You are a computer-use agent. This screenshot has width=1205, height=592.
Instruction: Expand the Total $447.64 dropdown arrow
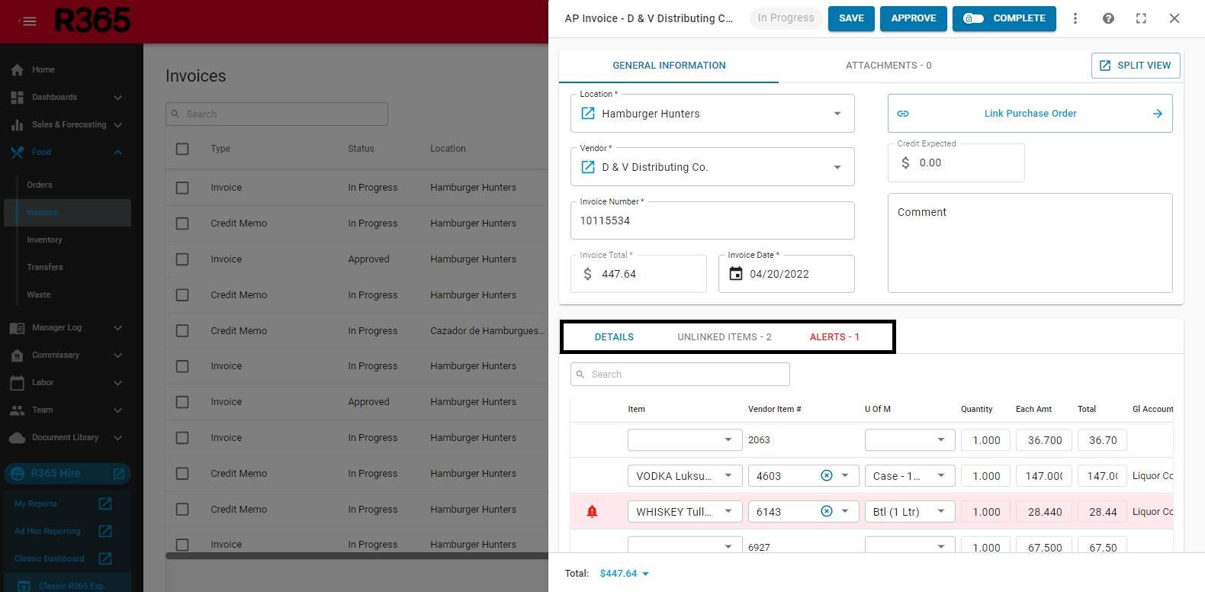tap(645, 574)
